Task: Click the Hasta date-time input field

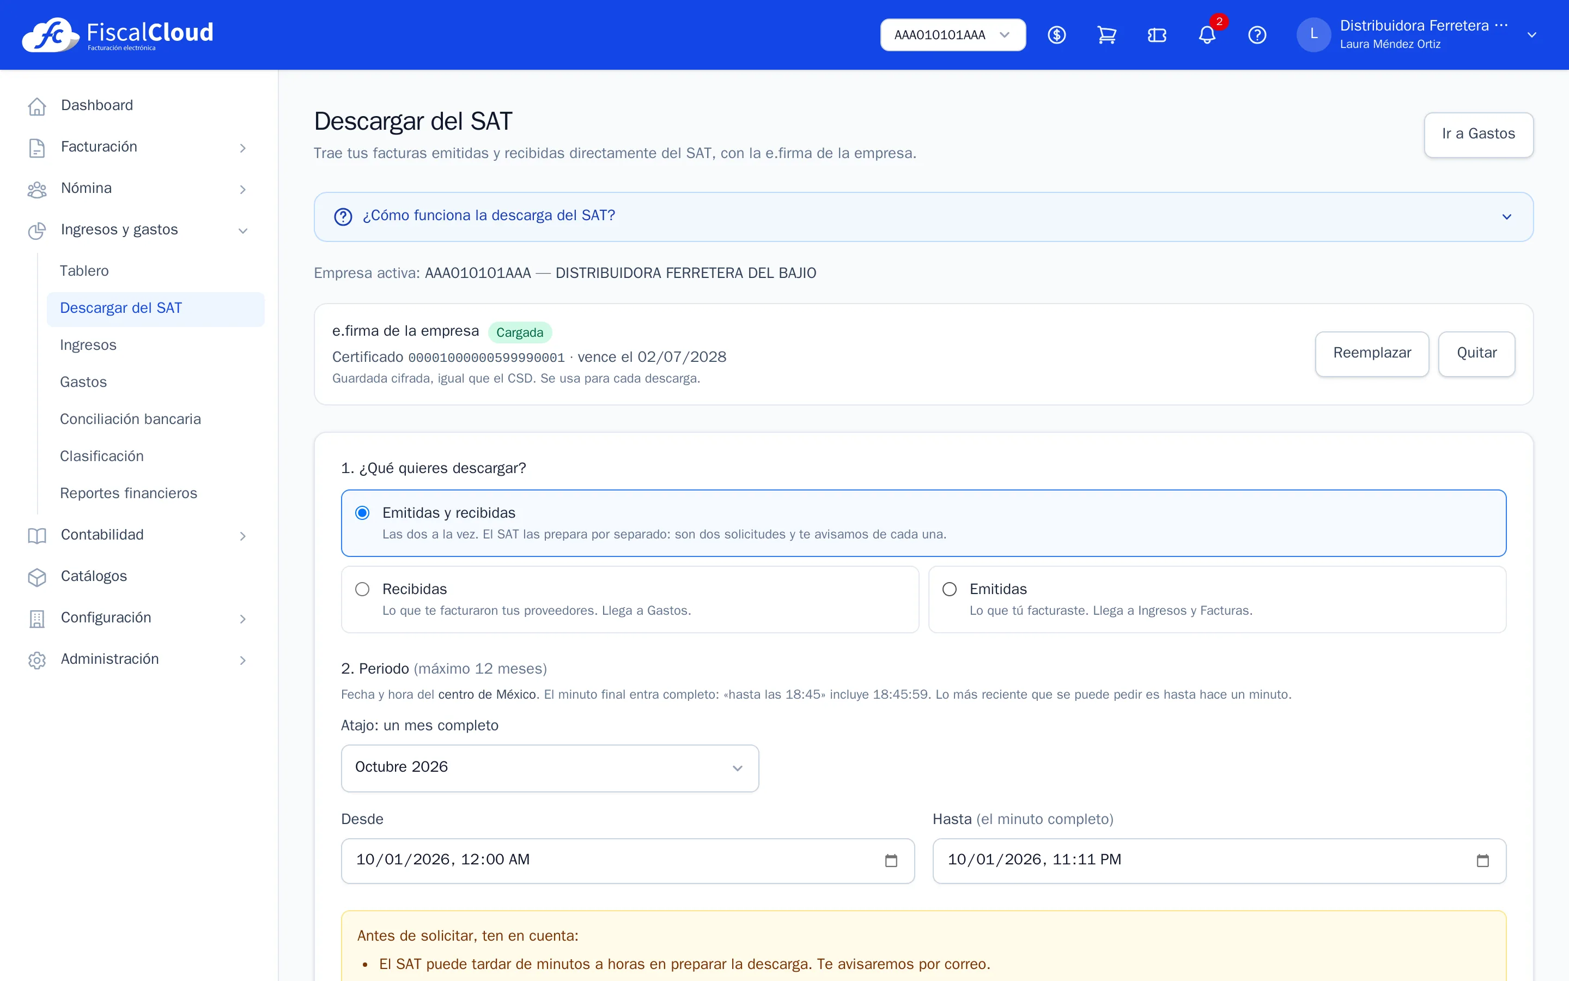Action: click(x=1219, y=861)
